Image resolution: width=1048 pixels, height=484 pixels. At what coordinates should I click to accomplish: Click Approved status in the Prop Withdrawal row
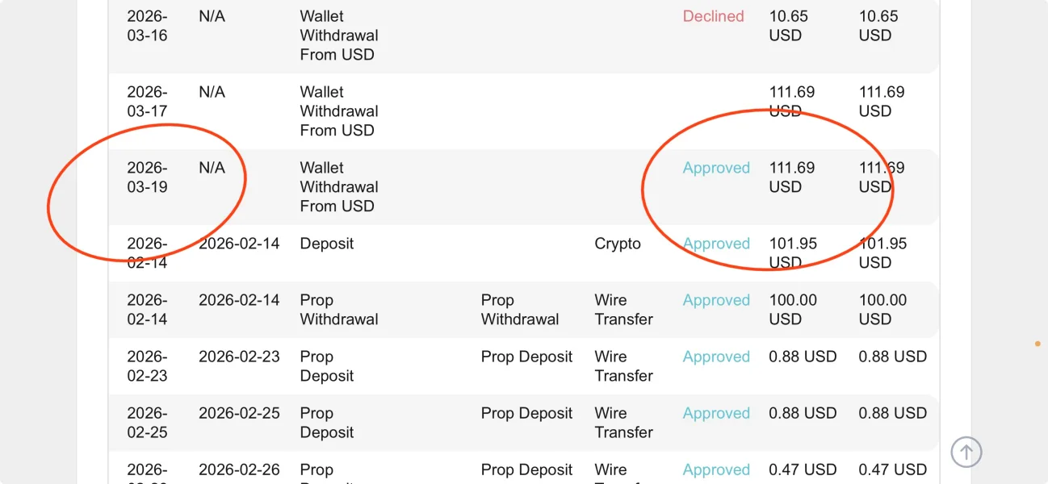716,300
